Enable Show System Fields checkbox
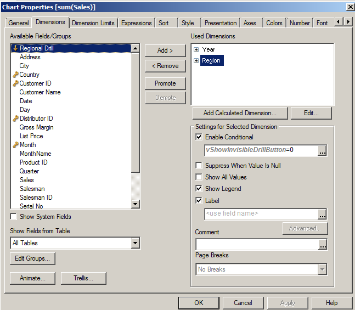 [14, 217]
